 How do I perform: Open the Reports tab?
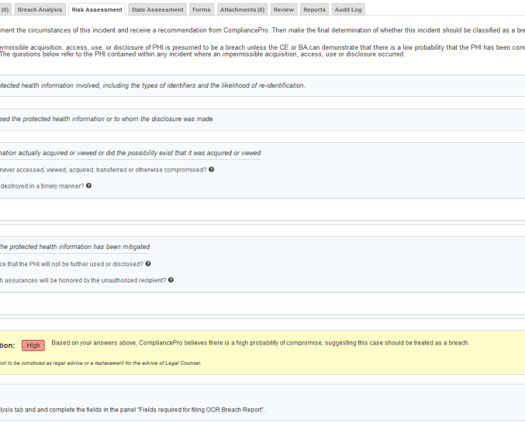314,9
